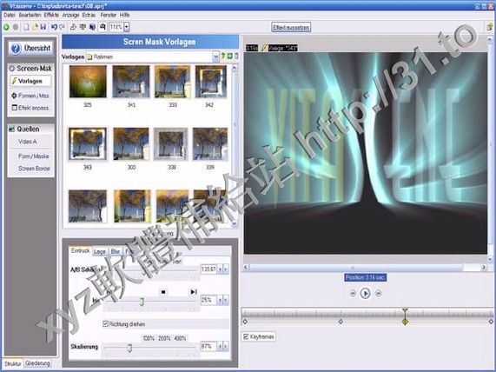Click the notes icon at toolbar's far right

click(x=490, y=27)
